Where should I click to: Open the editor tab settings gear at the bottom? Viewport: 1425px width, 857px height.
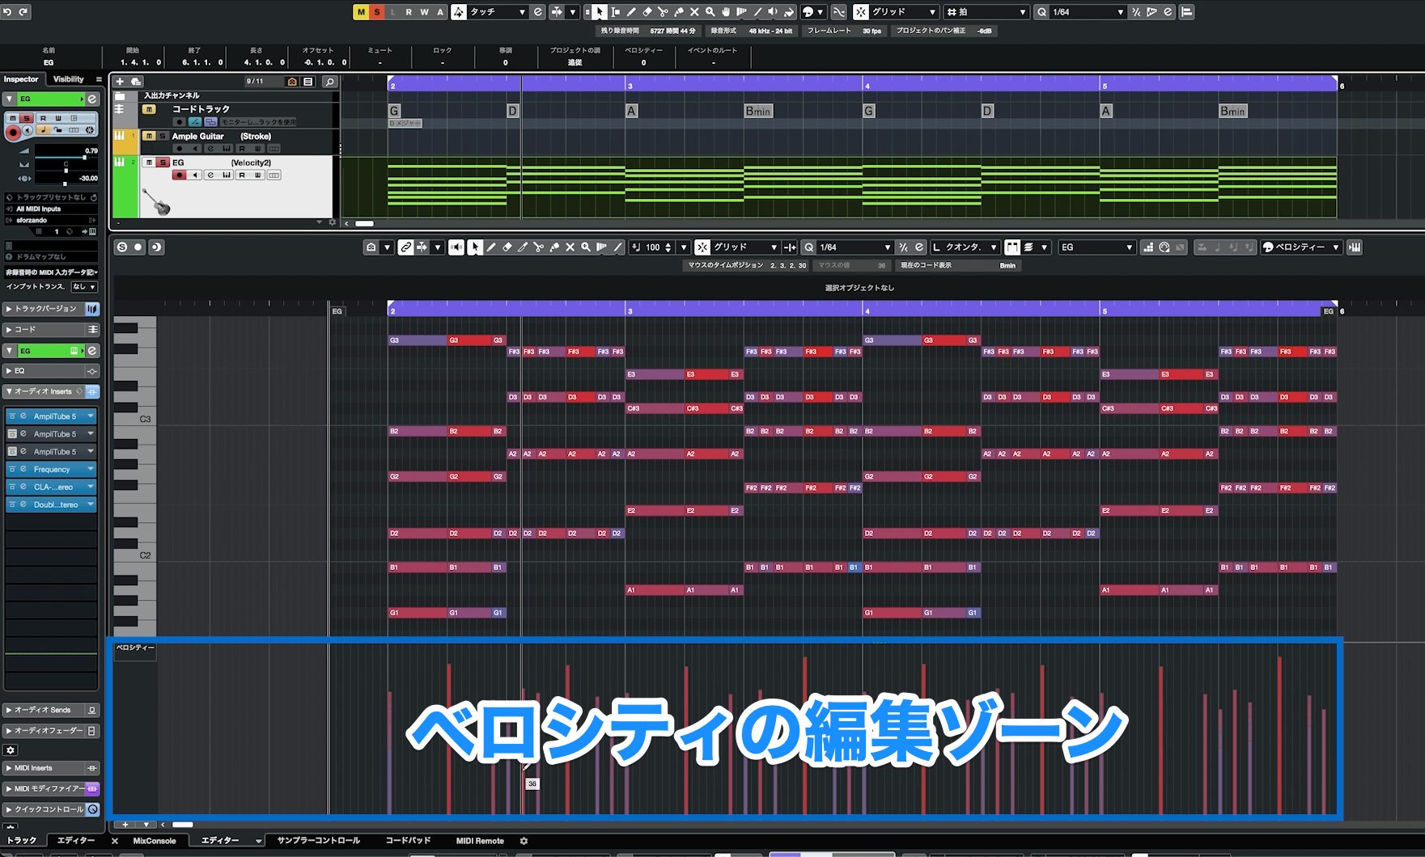click(x=524, y=841)
